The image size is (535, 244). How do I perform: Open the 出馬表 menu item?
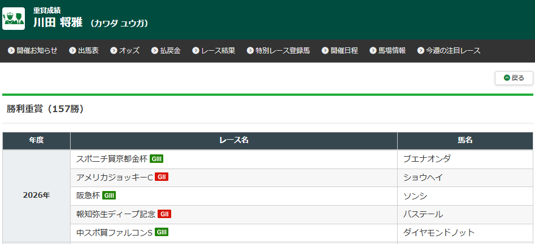pyautogui.click(x=84, y=51)
